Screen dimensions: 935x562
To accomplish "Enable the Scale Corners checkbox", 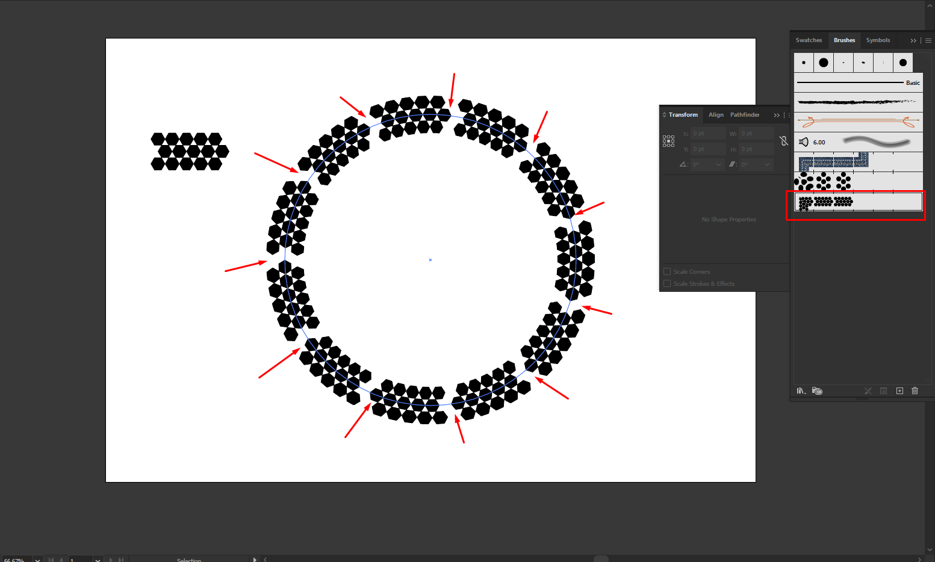I will [x=666, y=271].
